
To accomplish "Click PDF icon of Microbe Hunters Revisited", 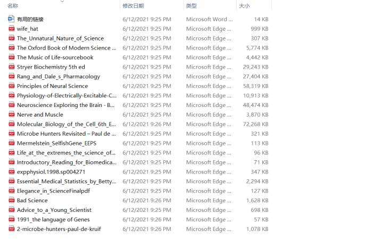I will click(x=11, y=134).
